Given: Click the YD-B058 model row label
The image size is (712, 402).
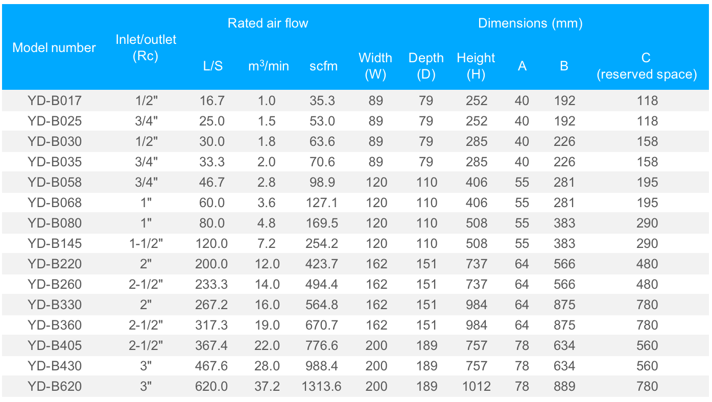Looking at the screenshot, I should (x=55, y=182).
